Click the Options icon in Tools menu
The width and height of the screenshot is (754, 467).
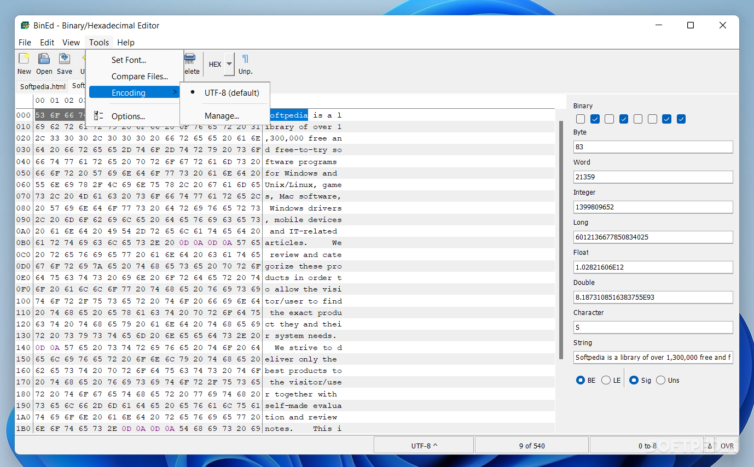point(98,116)
